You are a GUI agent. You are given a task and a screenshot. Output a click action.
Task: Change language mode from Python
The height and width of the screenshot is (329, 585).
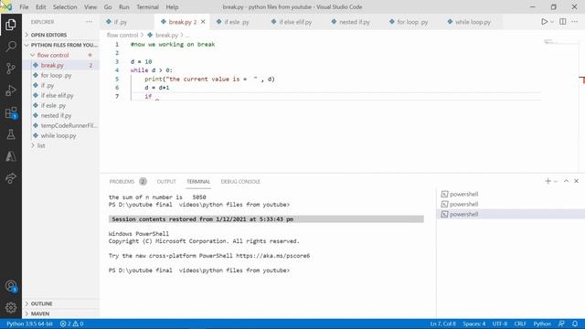(x=542, y=324)
